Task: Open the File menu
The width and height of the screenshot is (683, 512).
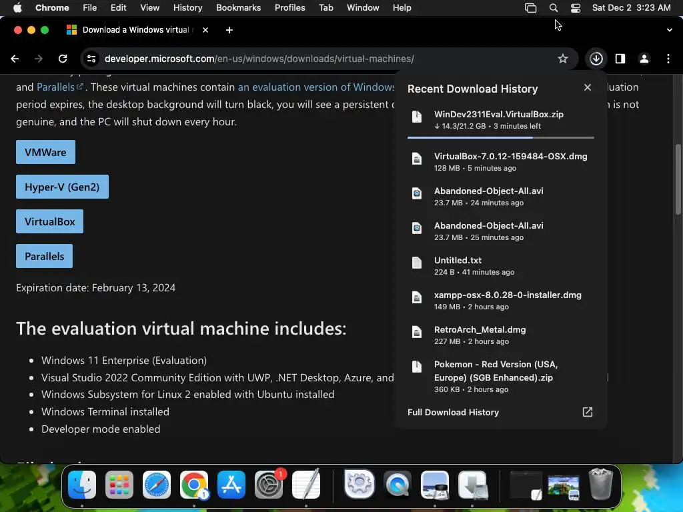Action: tap(90, 8)
